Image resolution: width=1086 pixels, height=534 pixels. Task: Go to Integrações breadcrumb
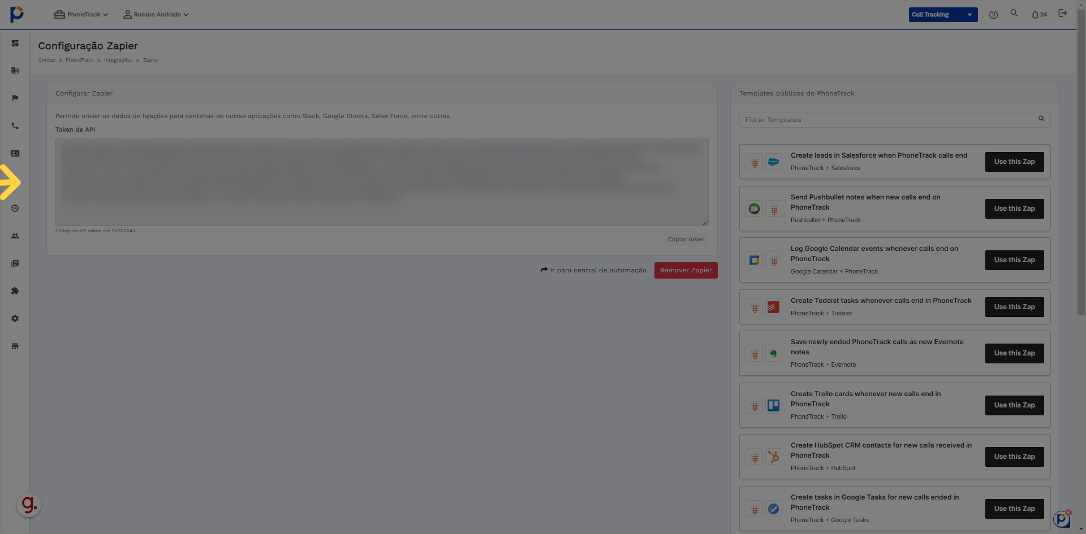(x=118, y=60)
